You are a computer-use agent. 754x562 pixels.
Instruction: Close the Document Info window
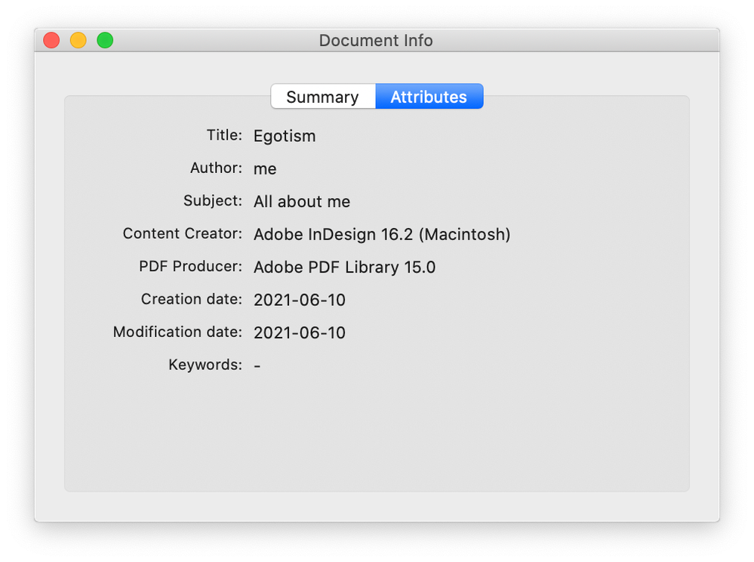pyautogui.click(x=51, y=40)
